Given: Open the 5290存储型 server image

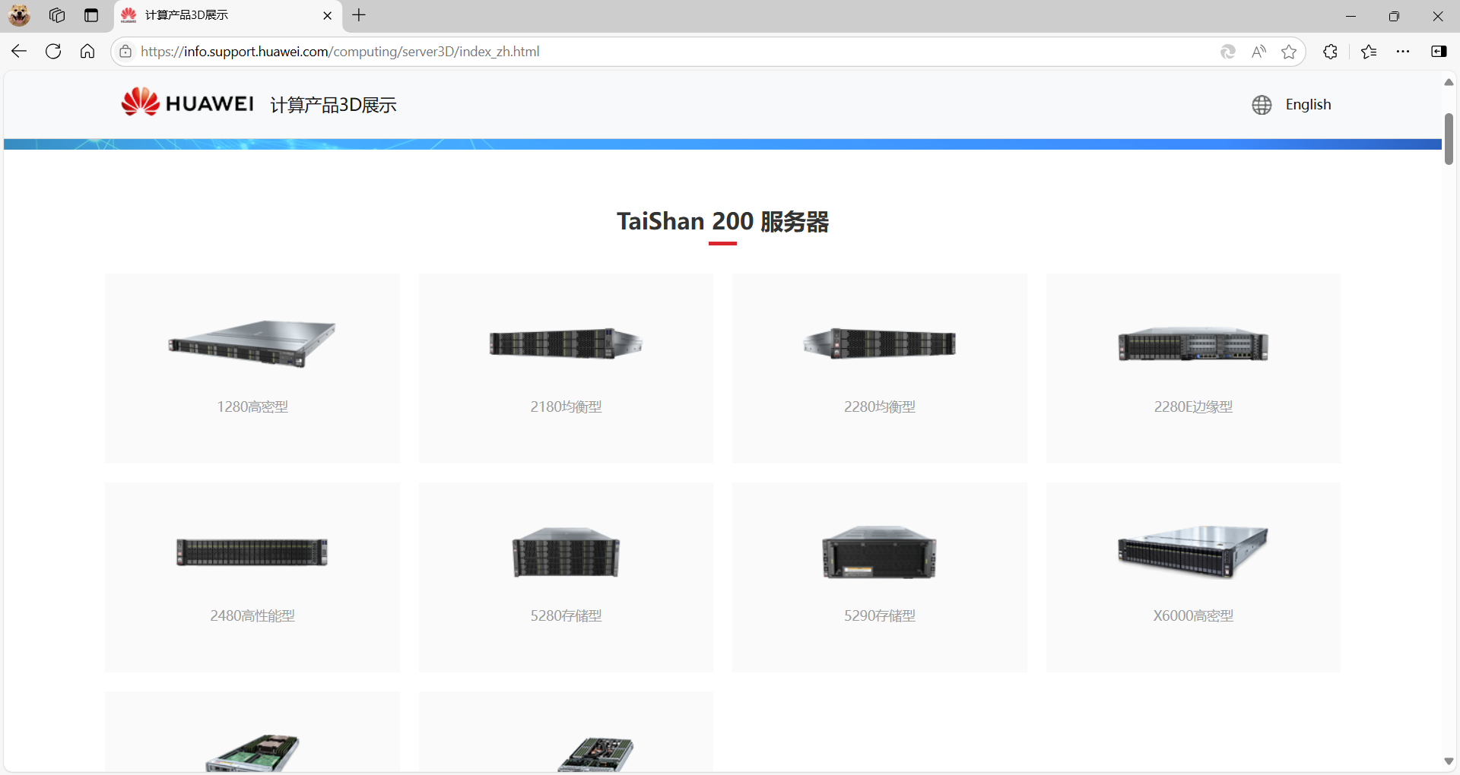Looking at the screenshot, I should [x=880, y=552].
